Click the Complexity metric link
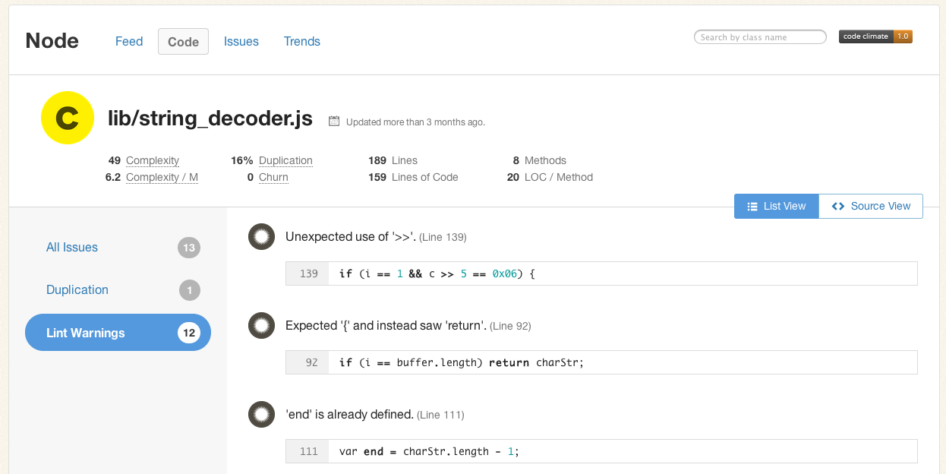 tap(152, 160)
